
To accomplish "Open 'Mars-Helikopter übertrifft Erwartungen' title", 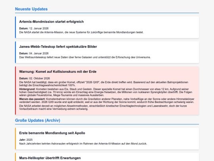I will click(50, 158).
